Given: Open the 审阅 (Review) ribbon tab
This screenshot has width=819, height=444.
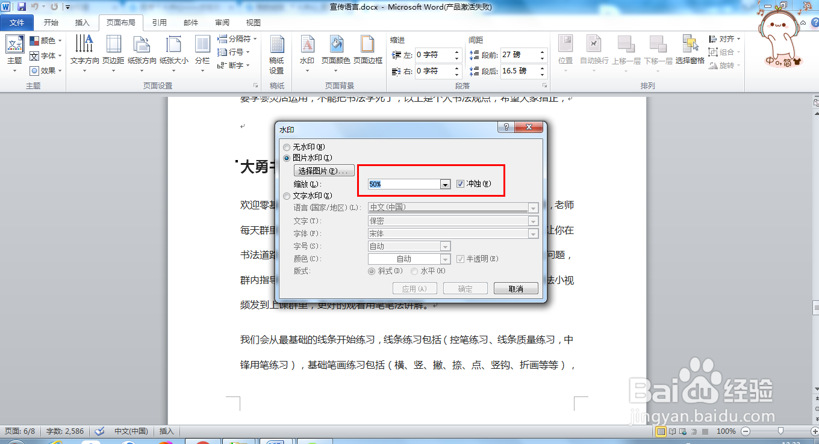Looking at the screenshot, I should point(221,22).
